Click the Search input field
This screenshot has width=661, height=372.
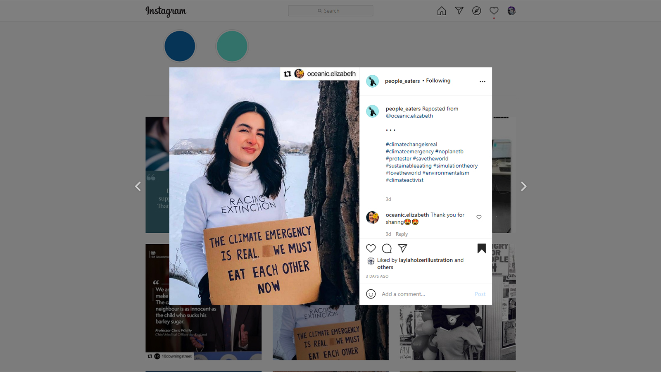click(330, 11)
